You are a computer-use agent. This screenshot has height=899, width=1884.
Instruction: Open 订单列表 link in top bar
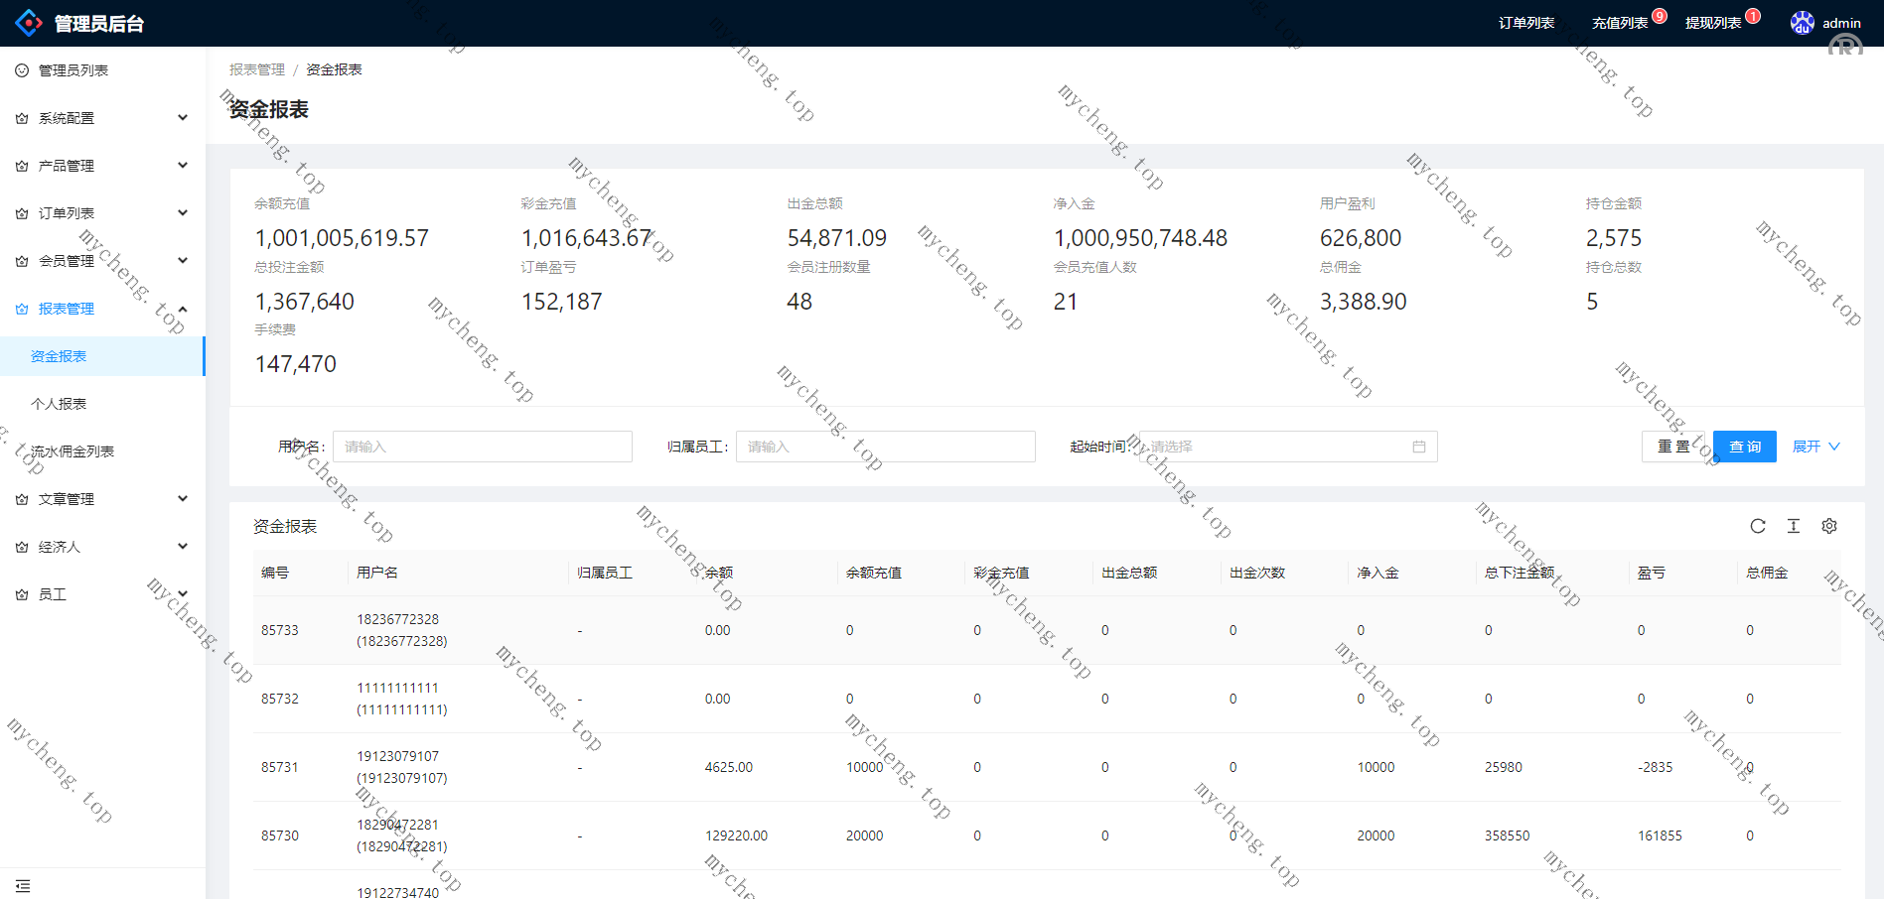click(x=1525, y=23)
